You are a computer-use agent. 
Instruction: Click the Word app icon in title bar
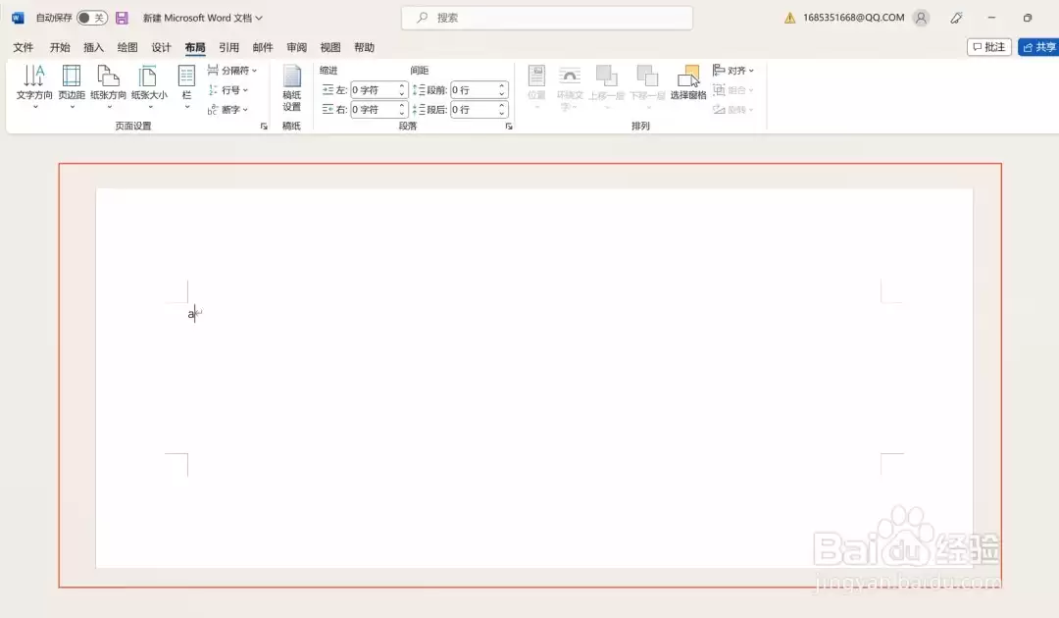click(18, 18)
